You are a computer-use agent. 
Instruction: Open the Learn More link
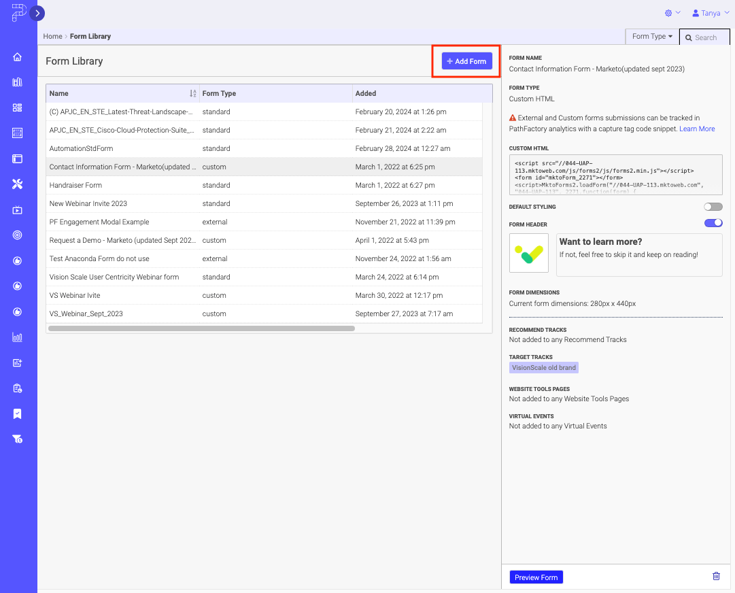(x=697, y=129)
